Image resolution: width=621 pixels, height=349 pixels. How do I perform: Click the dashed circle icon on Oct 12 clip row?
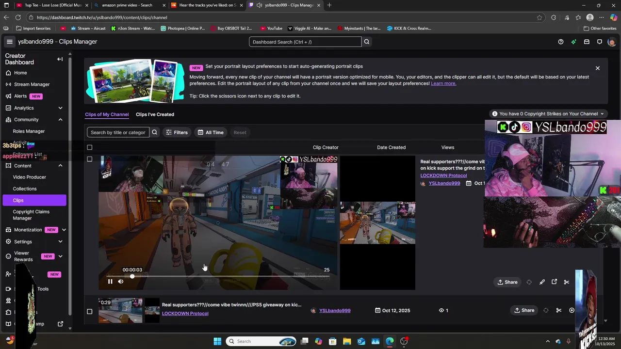click(x=546, y=310)
